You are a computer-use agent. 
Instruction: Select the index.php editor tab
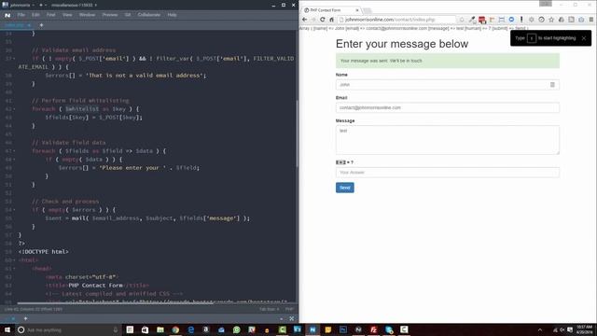pyautogui.click(x=17, y=25)
